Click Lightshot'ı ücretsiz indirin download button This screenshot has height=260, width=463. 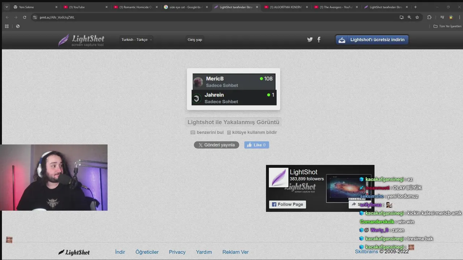372,40
